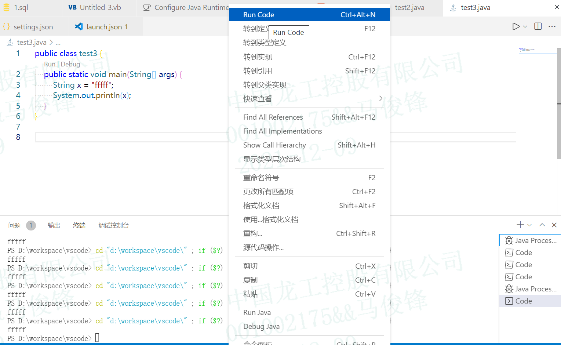Select 重命名符号 menu entry

click(x=309, y=178)
